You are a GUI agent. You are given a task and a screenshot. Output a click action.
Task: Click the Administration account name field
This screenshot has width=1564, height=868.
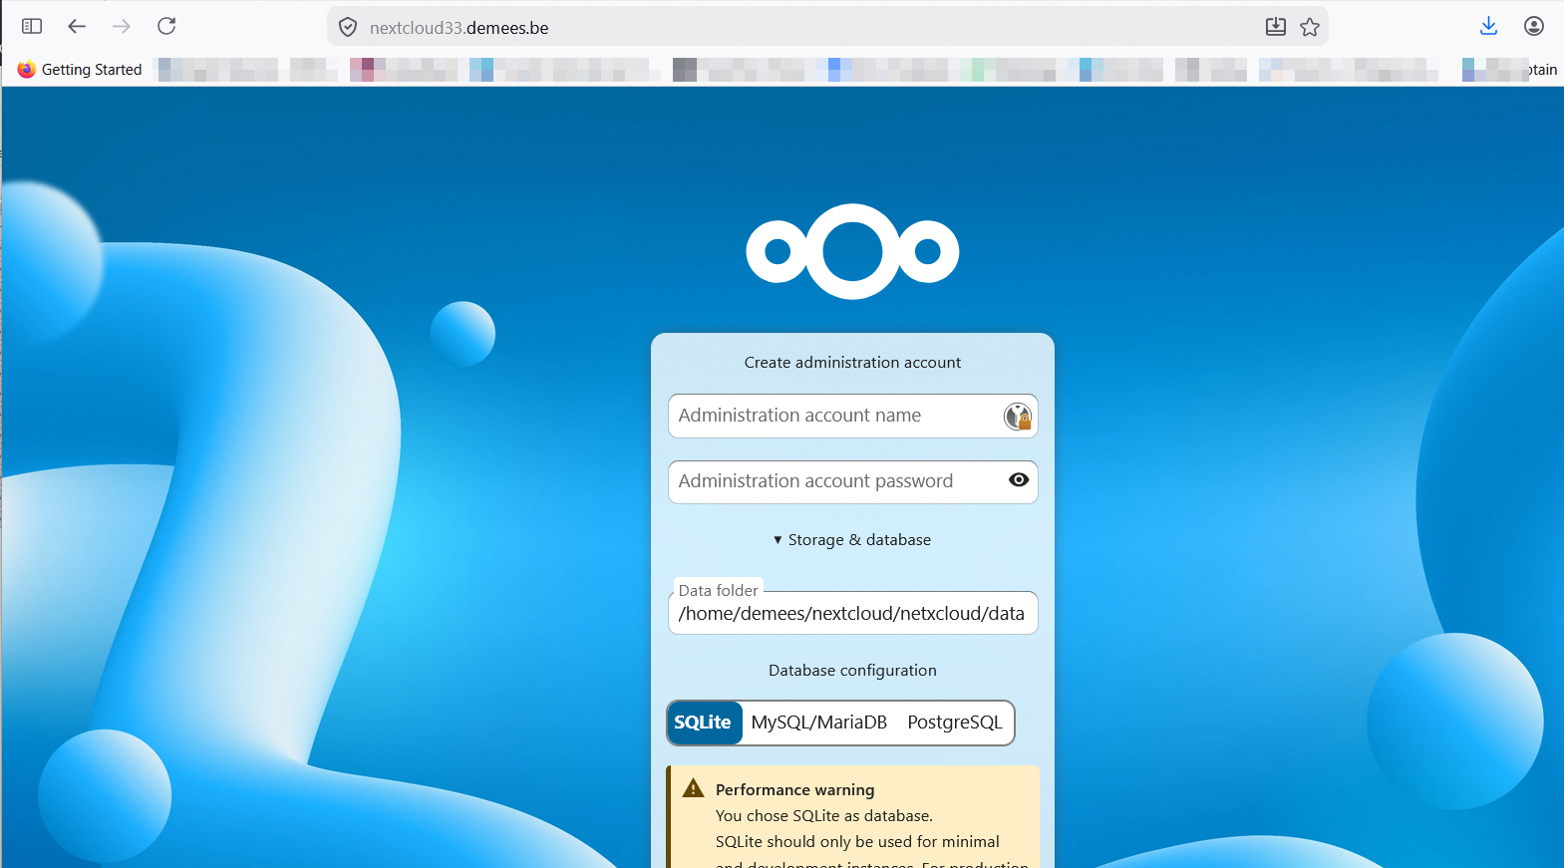(x=832, y=417)
